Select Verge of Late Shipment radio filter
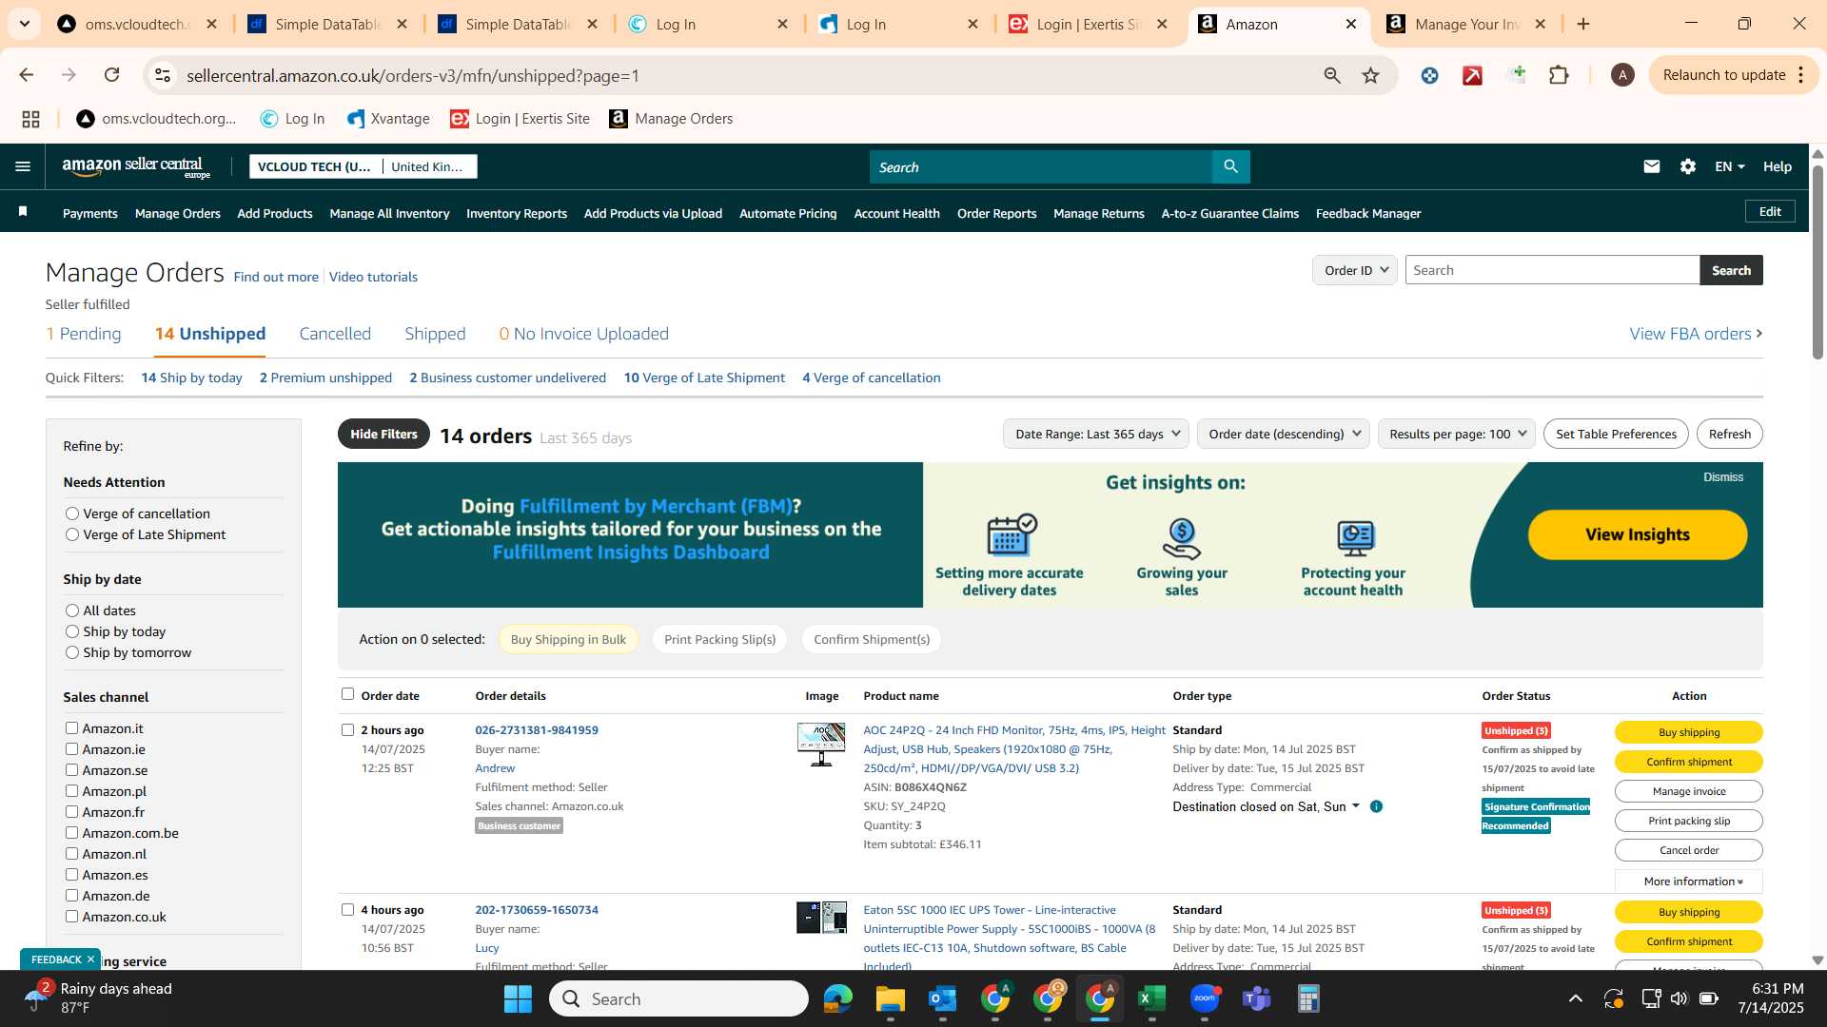Image resolution: width=1827 pixels, height=1027 pixels. point(72,534)
